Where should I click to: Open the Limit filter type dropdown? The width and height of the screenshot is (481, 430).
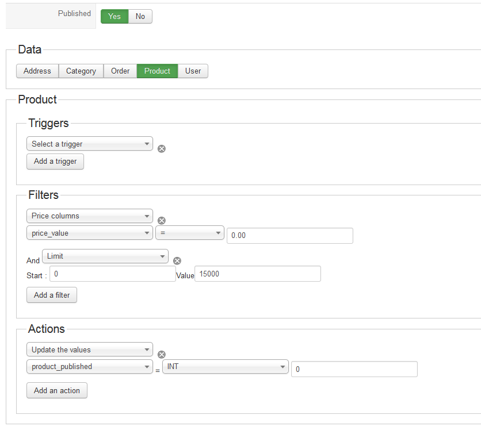click(105, 256)
